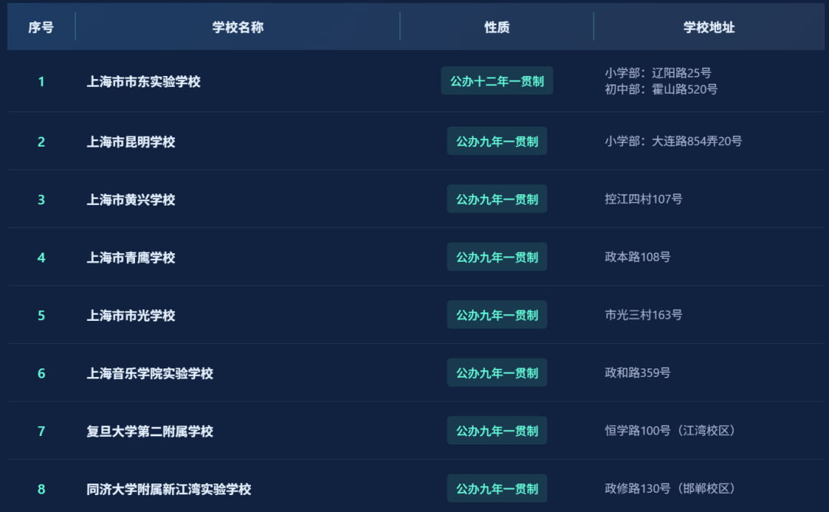Open 上海市昆明学校 entry

tap(131, 142)
